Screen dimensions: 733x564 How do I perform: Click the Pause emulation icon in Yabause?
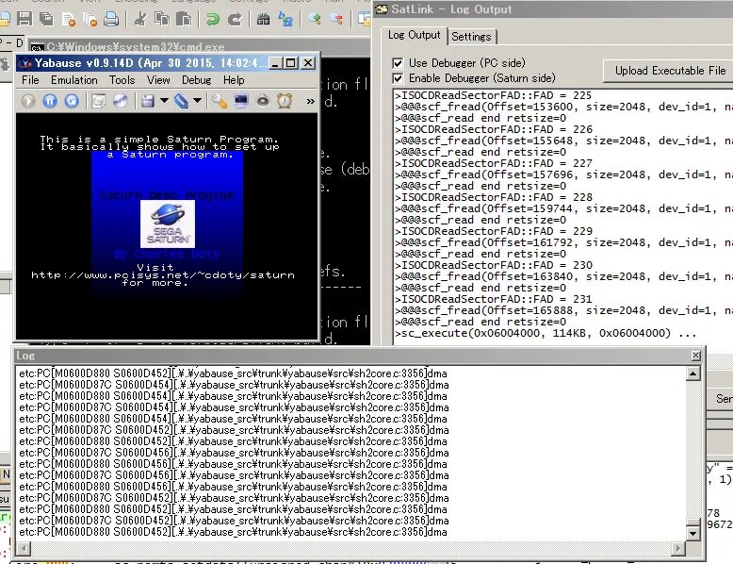tap(50, 101)
